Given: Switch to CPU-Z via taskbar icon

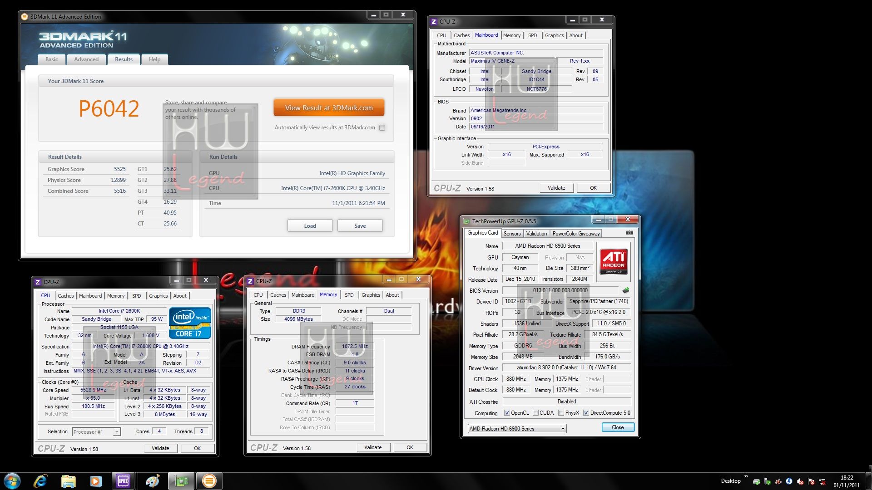Looking at the screenshot, I should pos(123,481).
